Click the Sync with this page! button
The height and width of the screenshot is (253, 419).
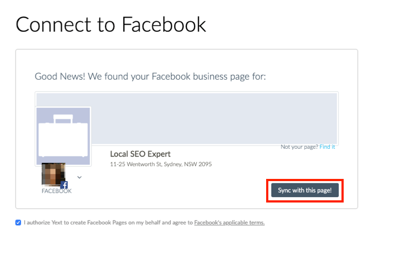pyautogui.click(x=305, y=190)
